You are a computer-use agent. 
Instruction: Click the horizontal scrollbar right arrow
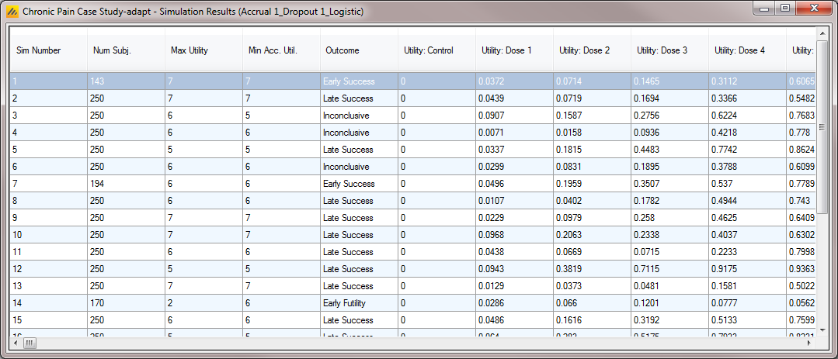(808, 342)
